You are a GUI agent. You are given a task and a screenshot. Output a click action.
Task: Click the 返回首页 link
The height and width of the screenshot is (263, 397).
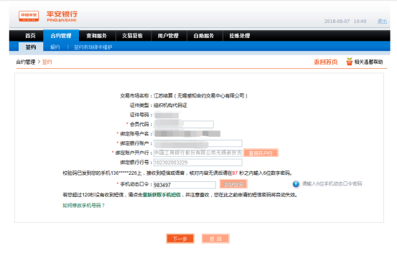click(x=326, y=62)
